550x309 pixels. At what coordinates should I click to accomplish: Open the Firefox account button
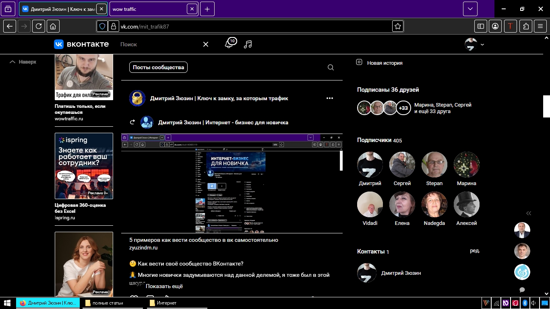click(495, 27)
